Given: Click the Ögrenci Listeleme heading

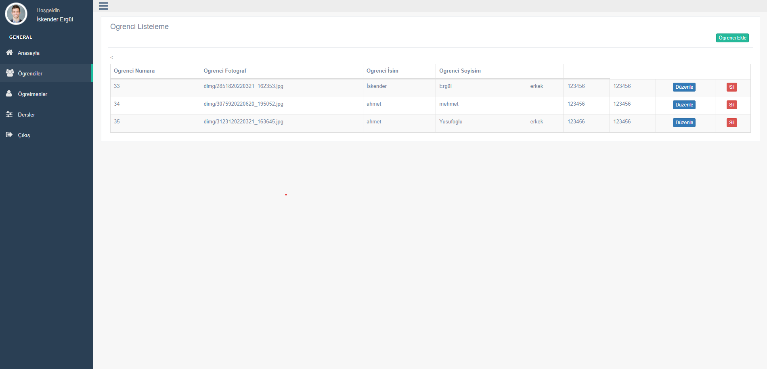Looking at the screenshot, I should click(140, 26).
